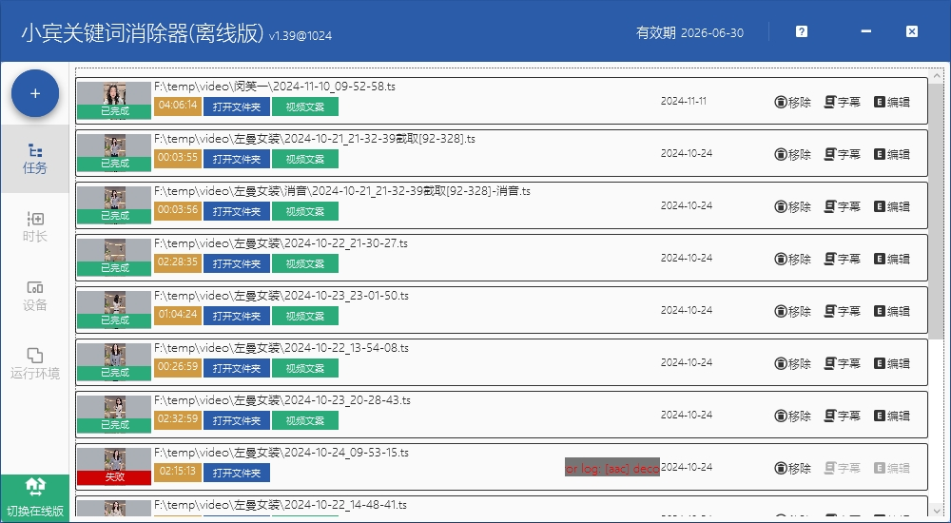Remove the failed 2024-10-24_09-53-15.ts task
Image resolution: width=951 pixels, height=523 pixels.
(x=793, y=468)
